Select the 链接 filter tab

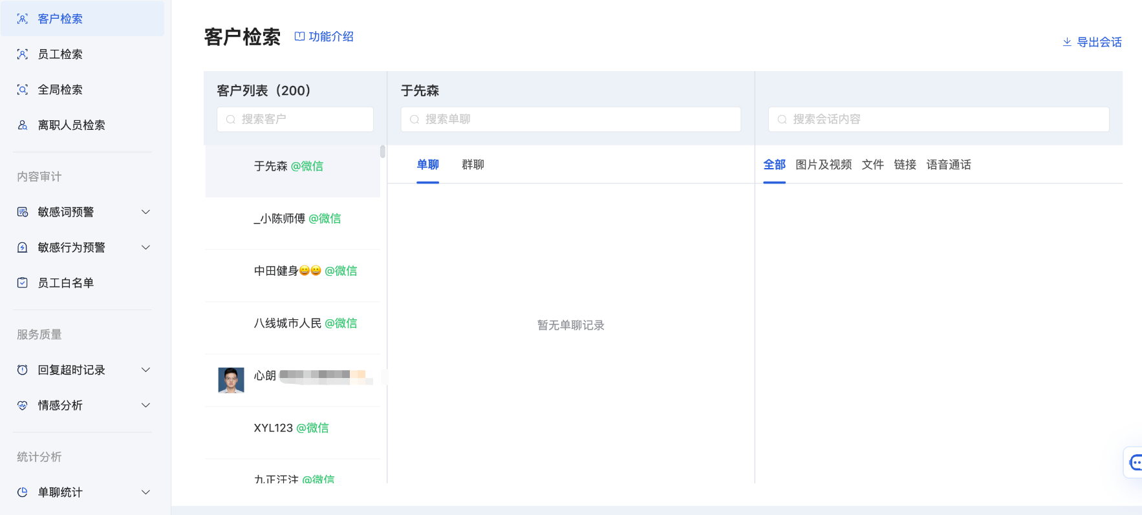905,165
